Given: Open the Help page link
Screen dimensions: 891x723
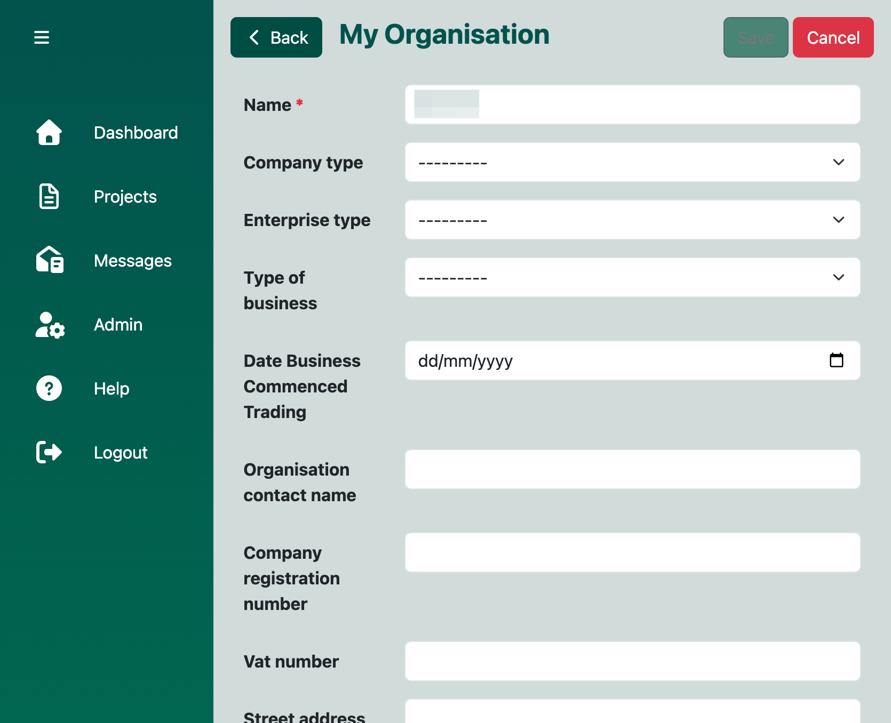Looking at the screenshot, I should pyautogui.click(x=112, y=388).
